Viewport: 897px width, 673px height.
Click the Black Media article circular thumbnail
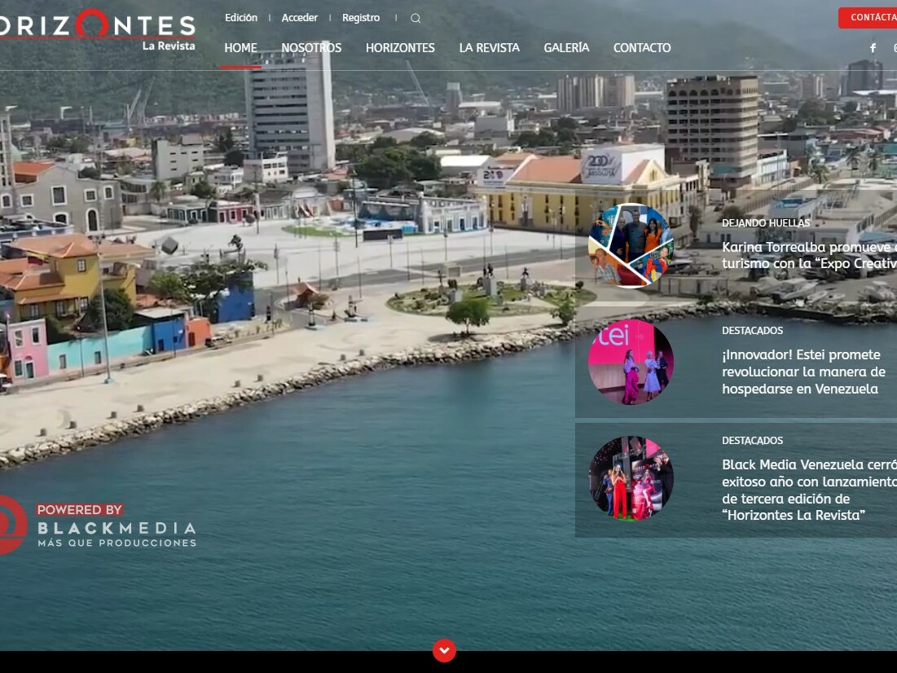coord(631,478)
